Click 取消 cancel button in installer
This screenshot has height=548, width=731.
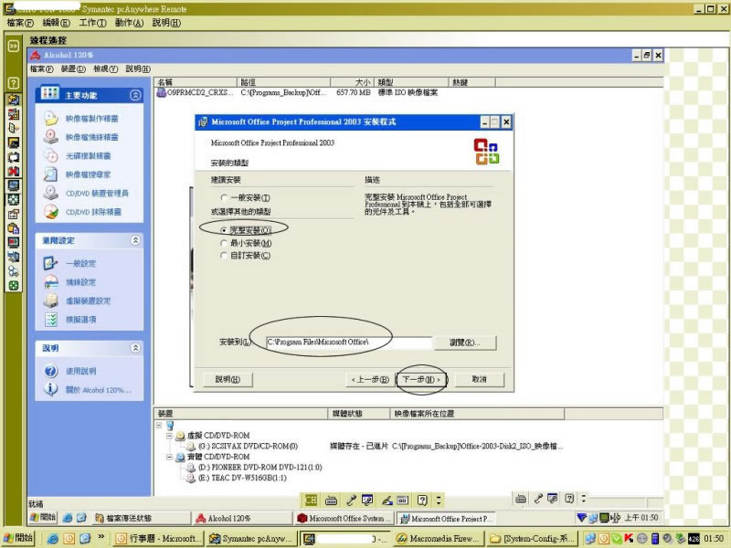coord(479,379)
